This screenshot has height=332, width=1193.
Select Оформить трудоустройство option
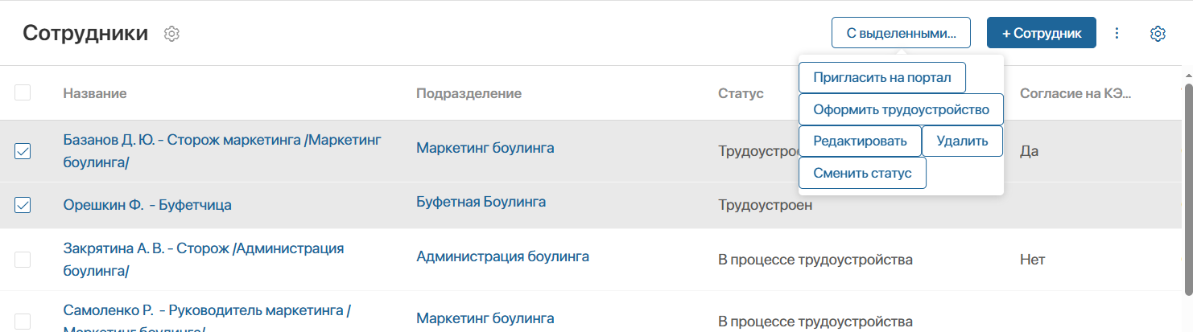900,109
